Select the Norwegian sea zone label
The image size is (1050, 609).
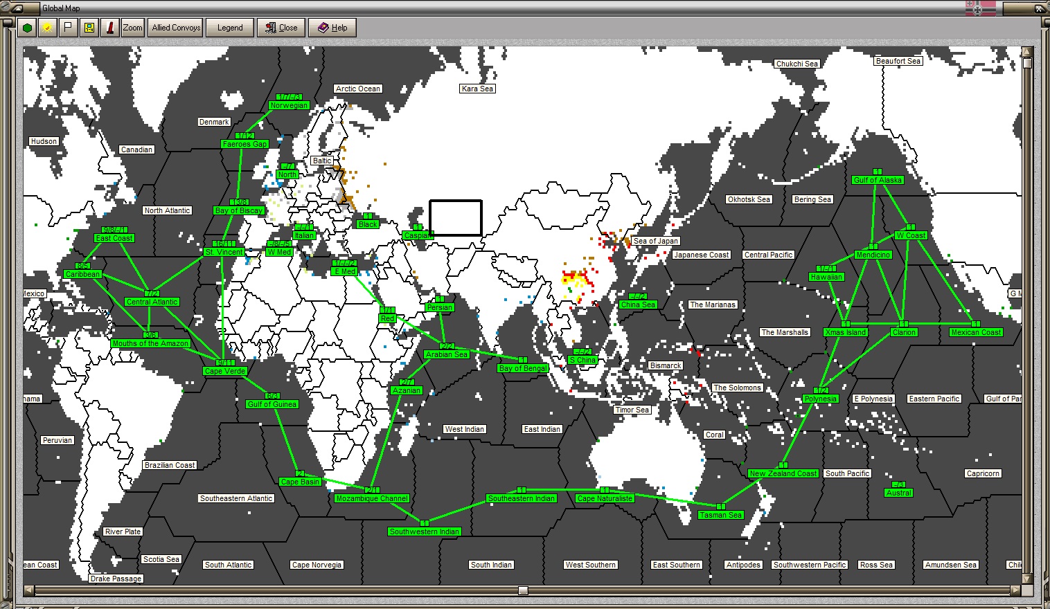[289, 105]
